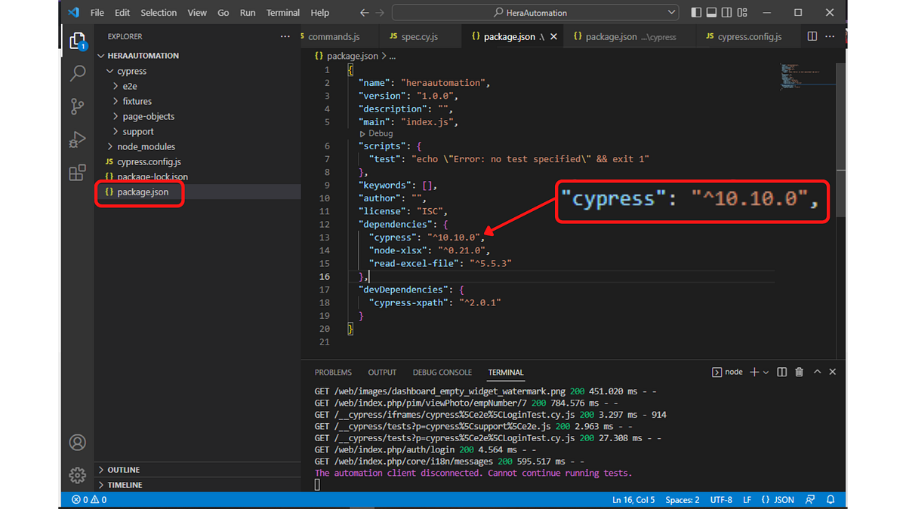The height and width of the screenshot is (509, 906).
Task: Open the Terminal menu
Action: (283, 13)
